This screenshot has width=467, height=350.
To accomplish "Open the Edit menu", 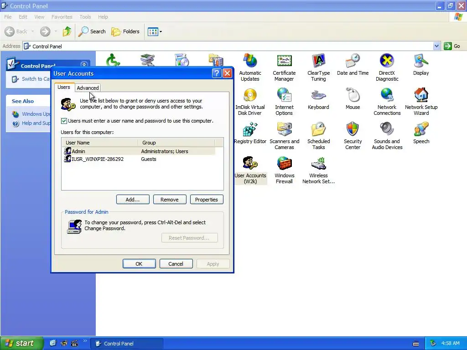I will point(23,17).
